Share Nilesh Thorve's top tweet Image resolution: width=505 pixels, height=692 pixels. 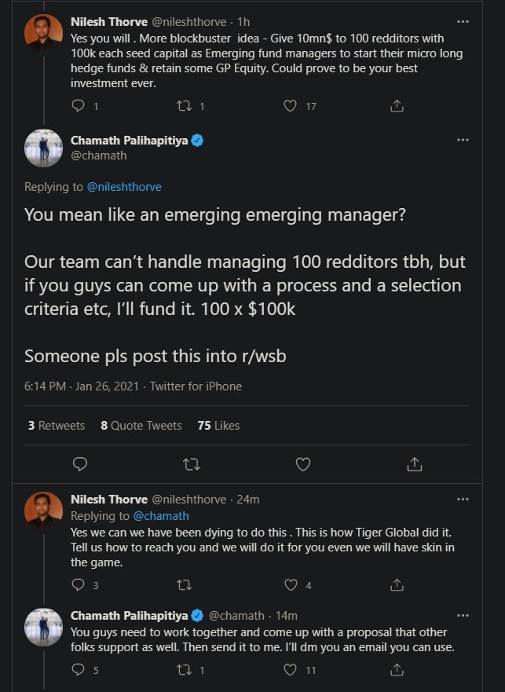(x=397, y=105)
